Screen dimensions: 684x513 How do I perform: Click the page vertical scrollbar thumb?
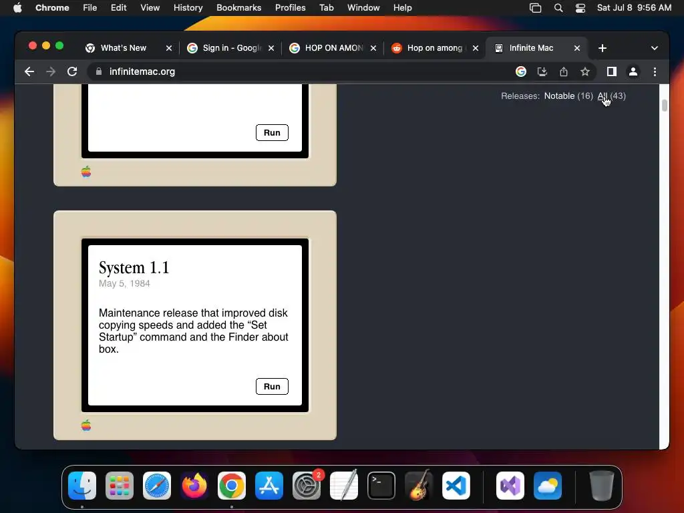point(664,106)
